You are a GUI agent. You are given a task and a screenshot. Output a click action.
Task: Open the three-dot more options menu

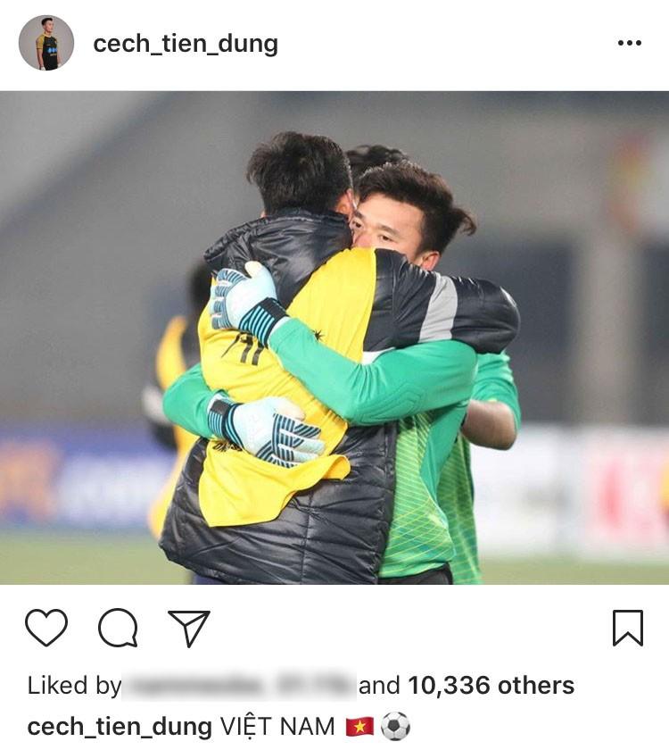(x=630, y=43)
